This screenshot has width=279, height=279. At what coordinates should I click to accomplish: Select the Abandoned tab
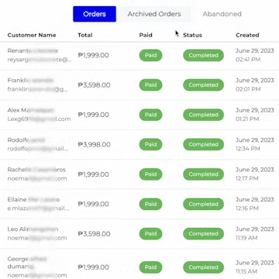[x=222, y=14]
